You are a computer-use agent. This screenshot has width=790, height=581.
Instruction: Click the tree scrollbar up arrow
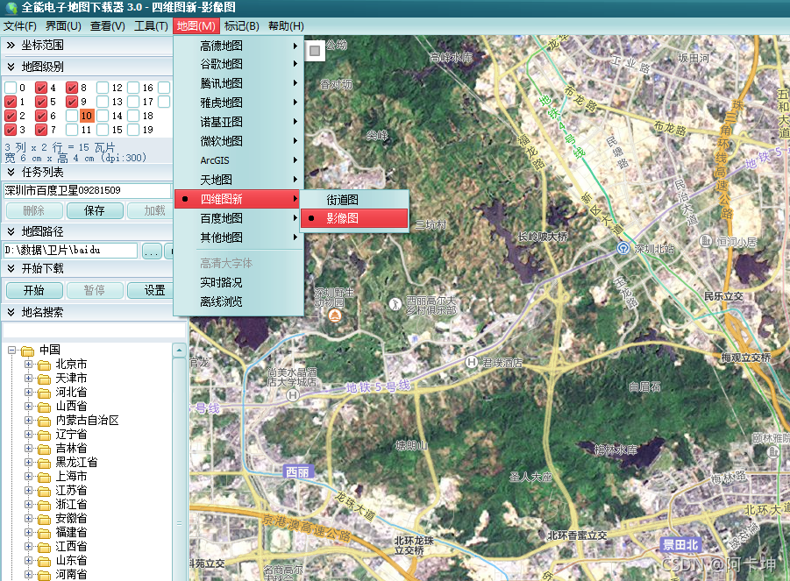180,350
